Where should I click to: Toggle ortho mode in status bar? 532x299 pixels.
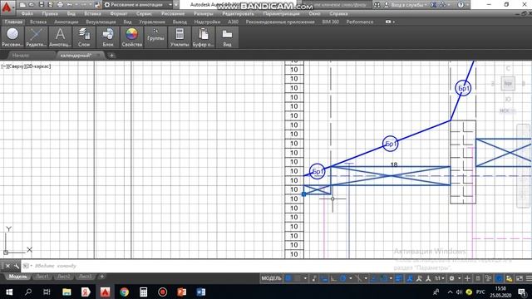(333, 278)
